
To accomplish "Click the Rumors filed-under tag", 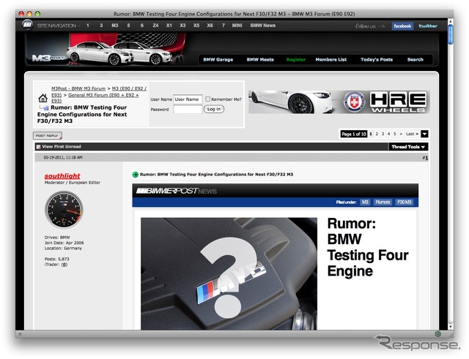I will tap(383, 202).
